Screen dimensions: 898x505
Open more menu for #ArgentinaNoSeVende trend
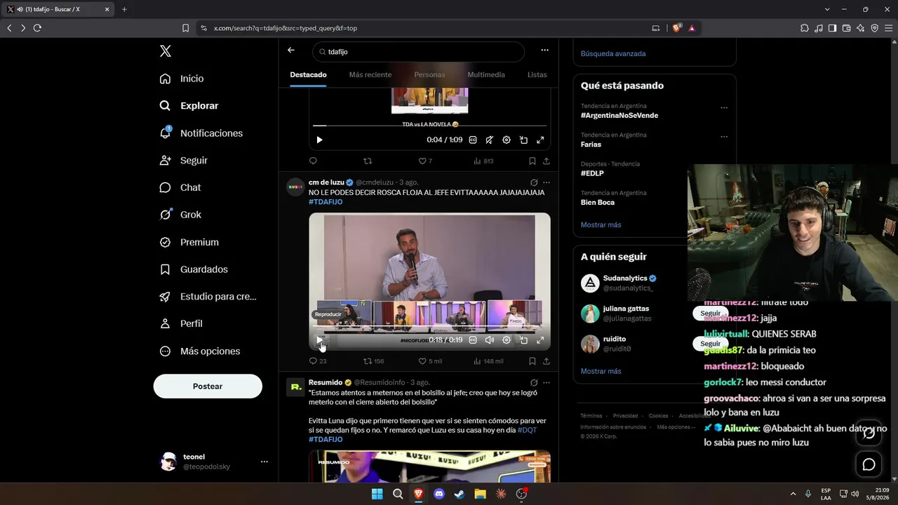point(724,107)
